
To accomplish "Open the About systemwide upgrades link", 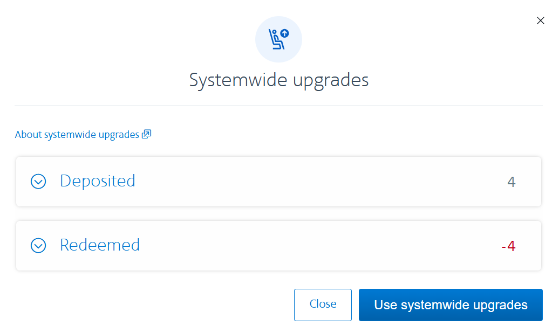I will click(76, 134).
